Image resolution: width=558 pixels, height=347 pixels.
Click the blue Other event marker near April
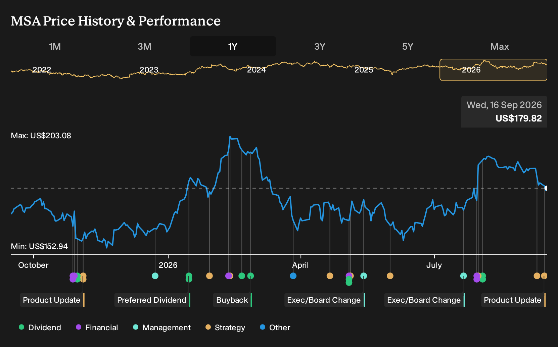coord(293,276)
